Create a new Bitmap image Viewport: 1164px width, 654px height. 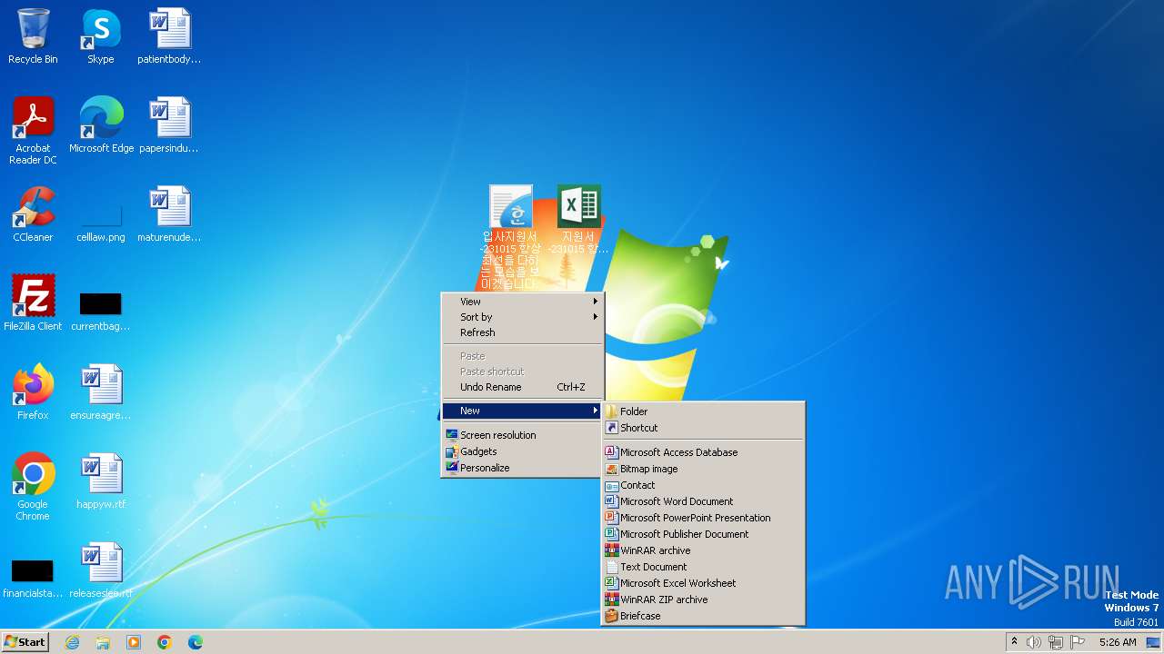click(703, 469)
